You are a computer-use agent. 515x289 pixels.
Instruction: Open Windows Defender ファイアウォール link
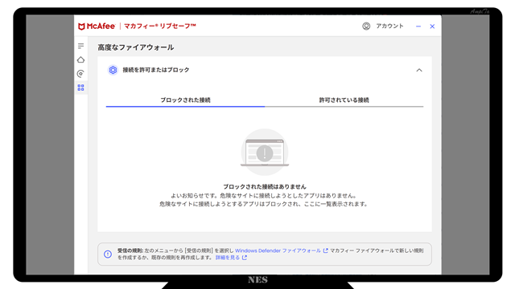pos(278,250)
